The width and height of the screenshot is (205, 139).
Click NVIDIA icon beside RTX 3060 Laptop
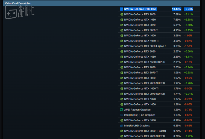(x=121, y=46)
